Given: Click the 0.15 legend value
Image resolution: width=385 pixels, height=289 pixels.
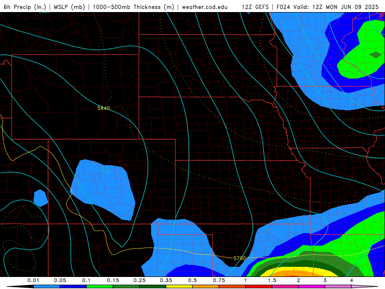Looking at the screenshot, I should coord(113,280).
